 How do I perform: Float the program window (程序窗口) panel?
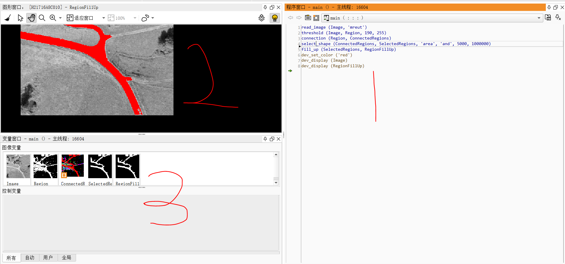coord(556,7)
